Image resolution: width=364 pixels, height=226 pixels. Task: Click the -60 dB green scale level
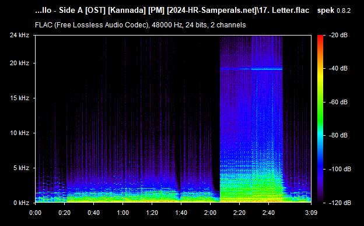320,102
